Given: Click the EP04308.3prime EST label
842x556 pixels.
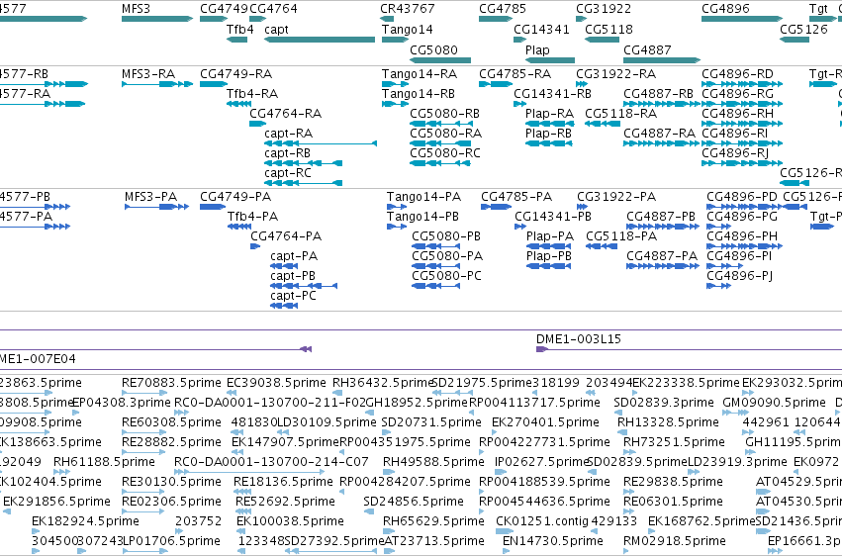Looking at the screenshot, I should [x=121, y=403].
